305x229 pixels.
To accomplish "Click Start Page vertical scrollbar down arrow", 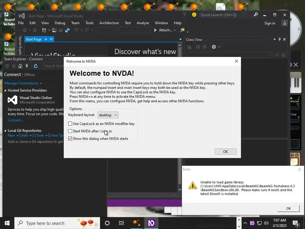I will tap(180, 190).
